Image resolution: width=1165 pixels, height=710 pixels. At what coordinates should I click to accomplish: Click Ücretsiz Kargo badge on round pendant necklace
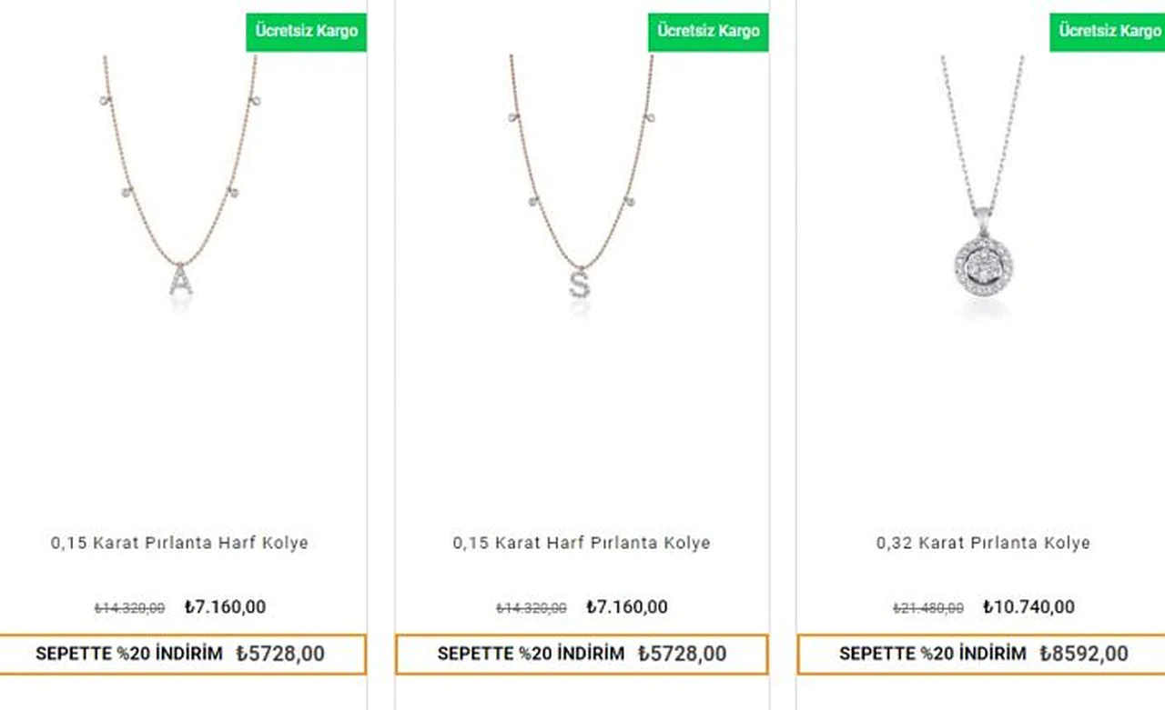(x=1109, y=32)
